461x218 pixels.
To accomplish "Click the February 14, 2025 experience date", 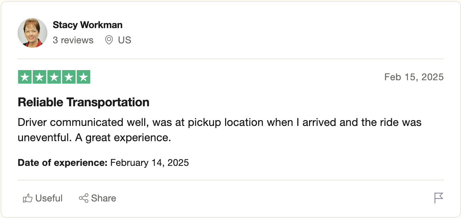I will click(150, 163).
